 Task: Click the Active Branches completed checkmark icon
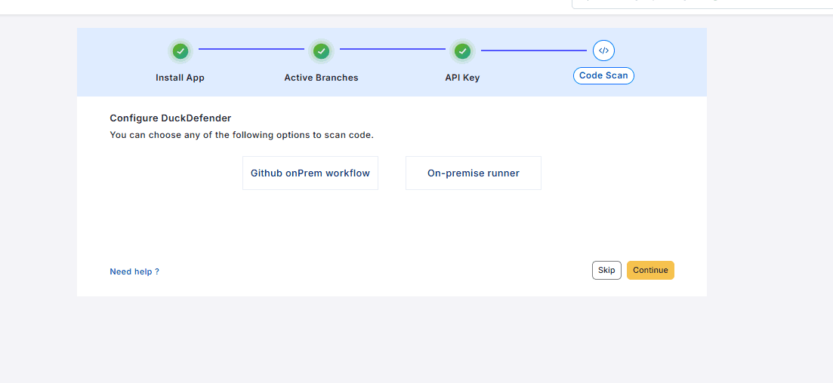tap(321, 51)
